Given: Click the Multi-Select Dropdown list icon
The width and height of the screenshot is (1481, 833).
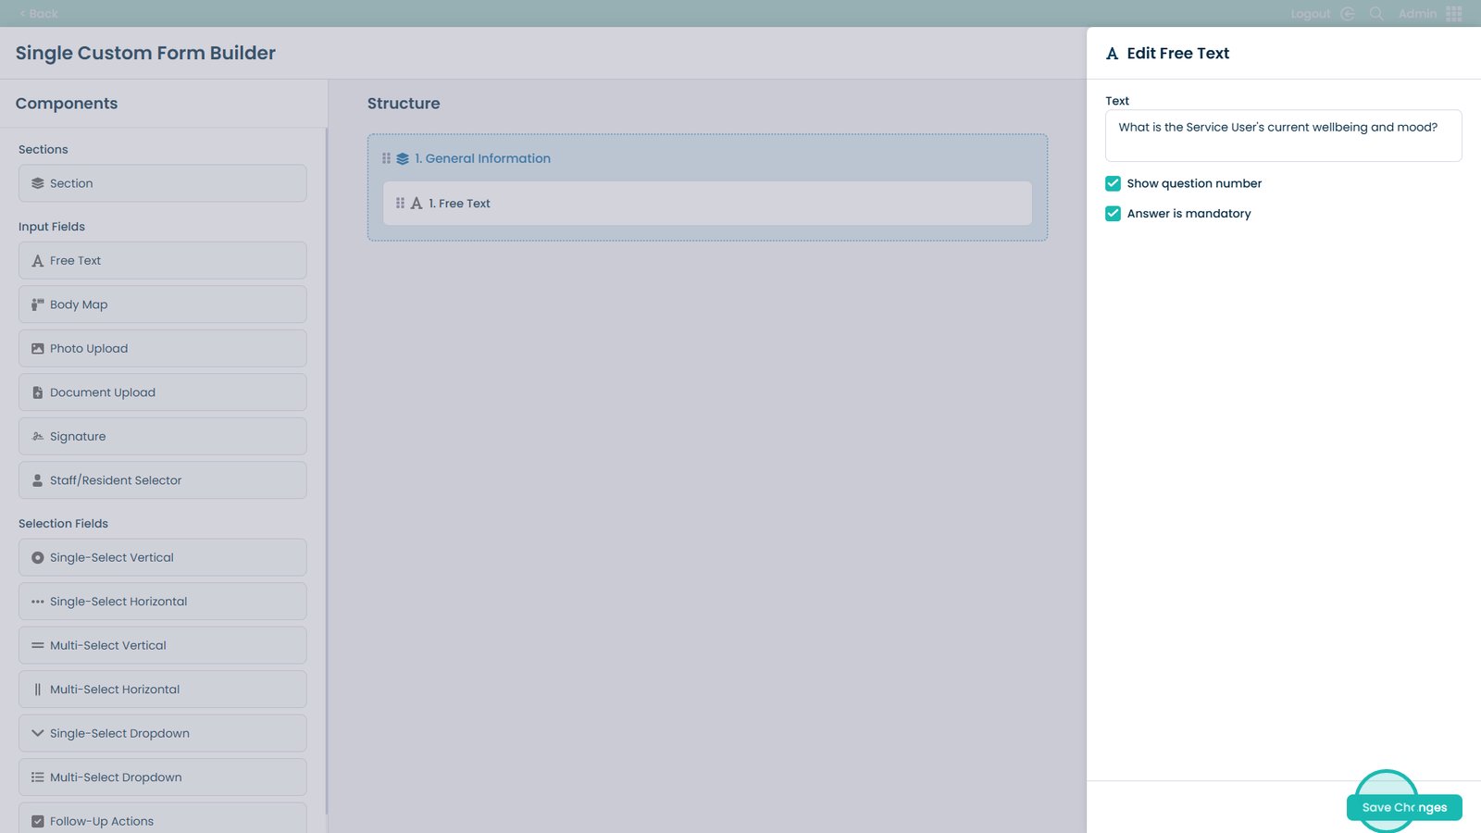Looking at the screenshot, I should (38, 777).
